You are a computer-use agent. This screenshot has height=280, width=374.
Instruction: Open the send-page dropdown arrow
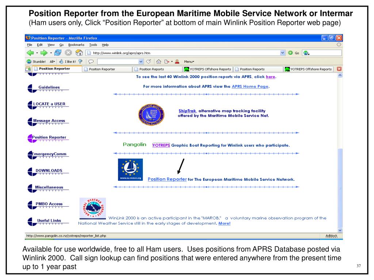pyautogui.click(x=172, y=62)
